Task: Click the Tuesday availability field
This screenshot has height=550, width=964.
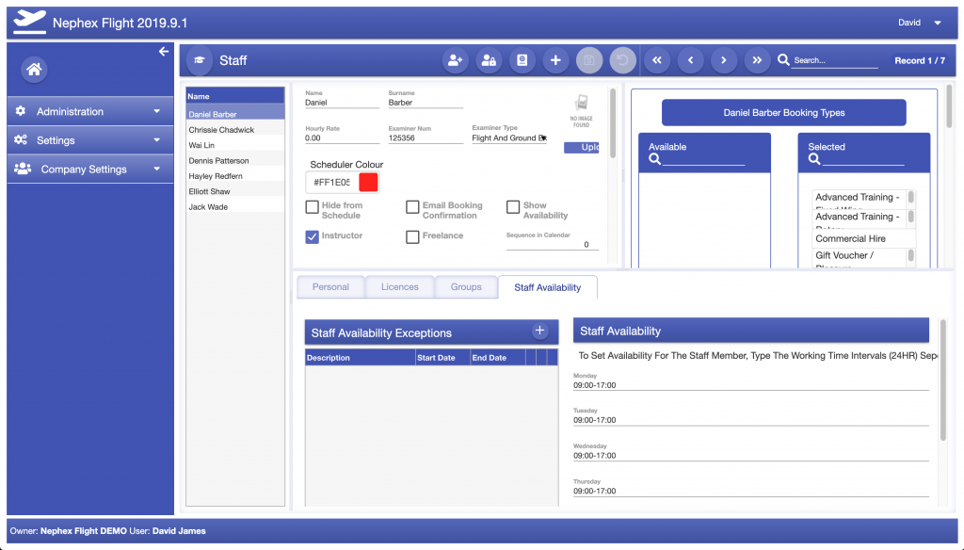Action: pos(750,421)
